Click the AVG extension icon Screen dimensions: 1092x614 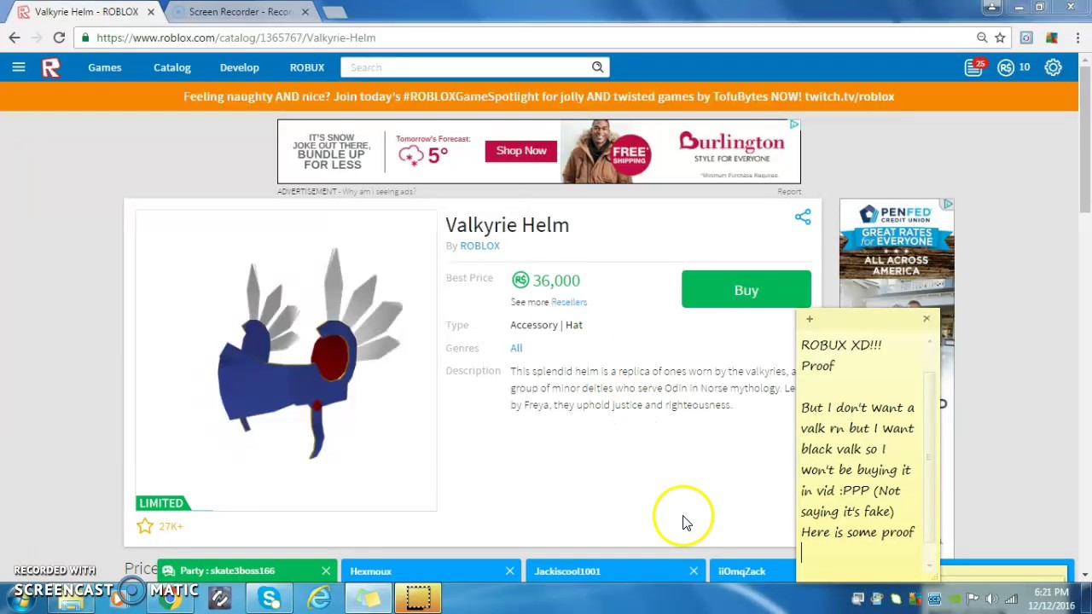(x=1051, y=38)
